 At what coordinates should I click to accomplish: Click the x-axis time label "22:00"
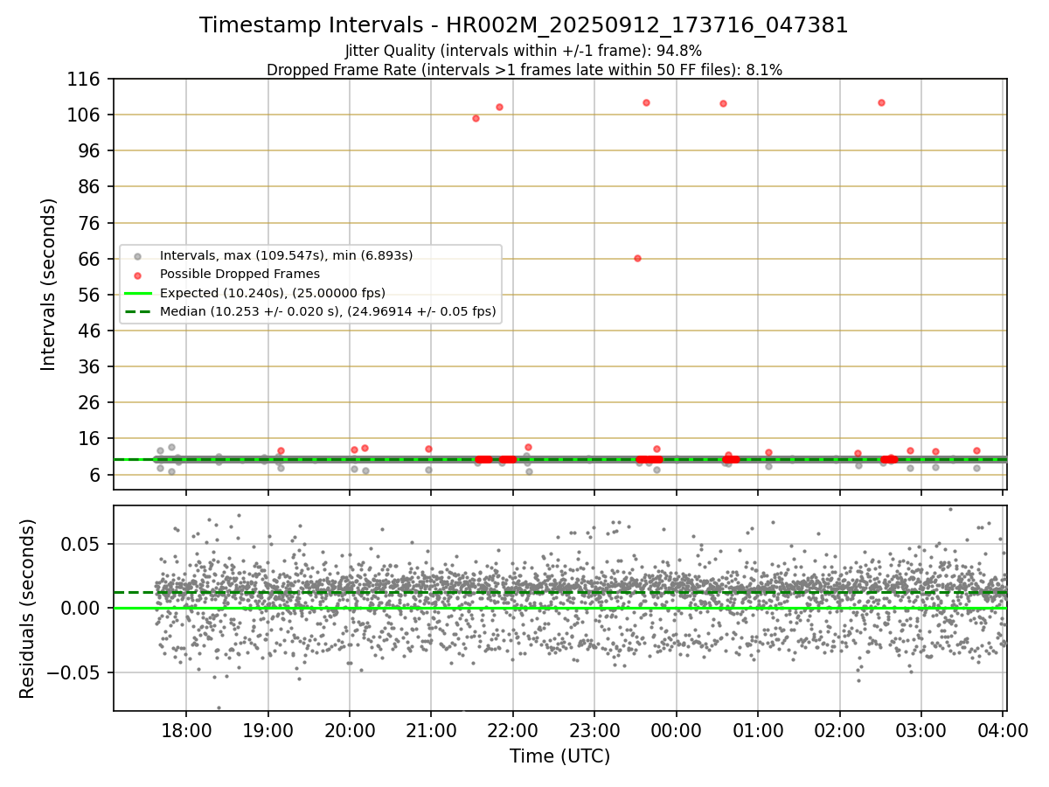tap(512, 731)
